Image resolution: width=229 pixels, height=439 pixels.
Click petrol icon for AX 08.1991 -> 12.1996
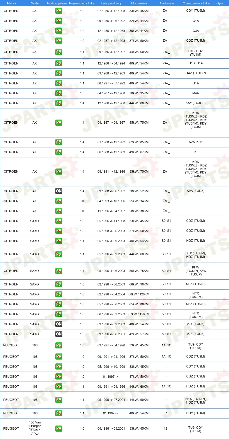tap(59, 171)
